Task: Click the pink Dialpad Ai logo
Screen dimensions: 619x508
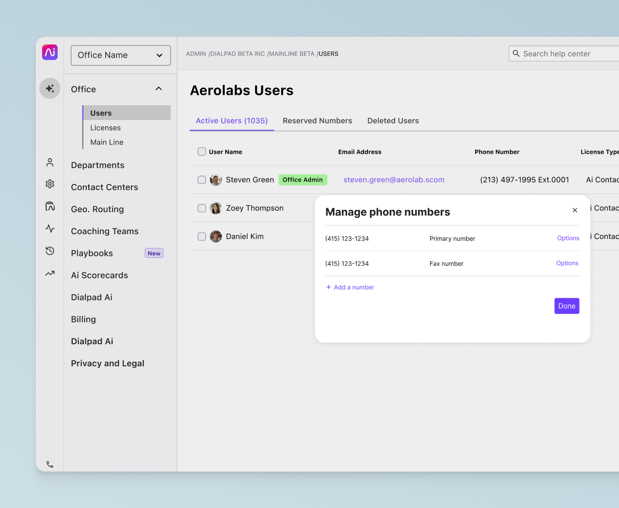Action: (x=50, y=52)
